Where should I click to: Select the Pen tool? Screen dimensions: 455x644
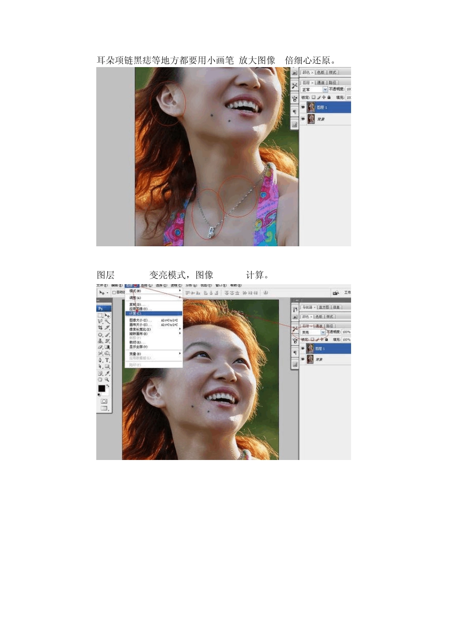pos(100,360)
